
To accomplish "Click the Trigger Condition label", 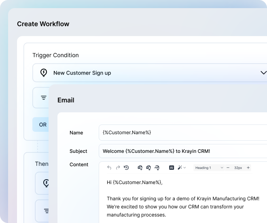I will pos(56,55).
